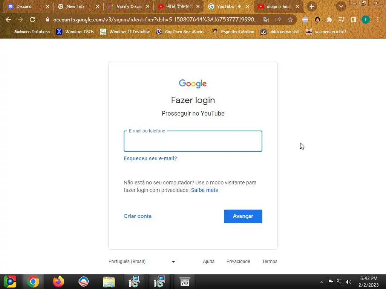Open Windows 11 Installer bookmark
The image size is (386, 289).
pyautogui.click(x=125, y=32)
